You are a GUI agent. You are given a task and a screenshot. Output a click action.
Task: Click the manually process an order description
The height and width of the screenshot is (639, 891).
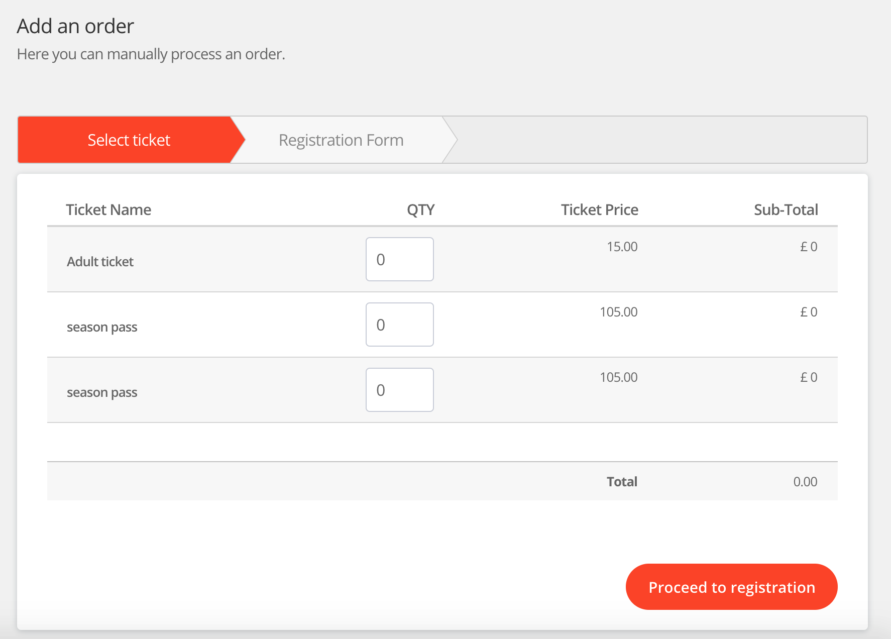151,54
